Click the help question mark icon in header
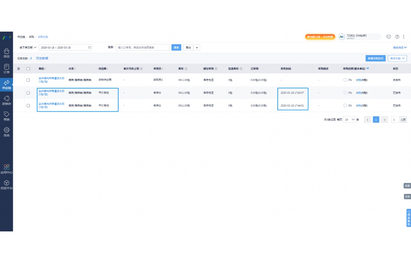 tap(397, 37)
